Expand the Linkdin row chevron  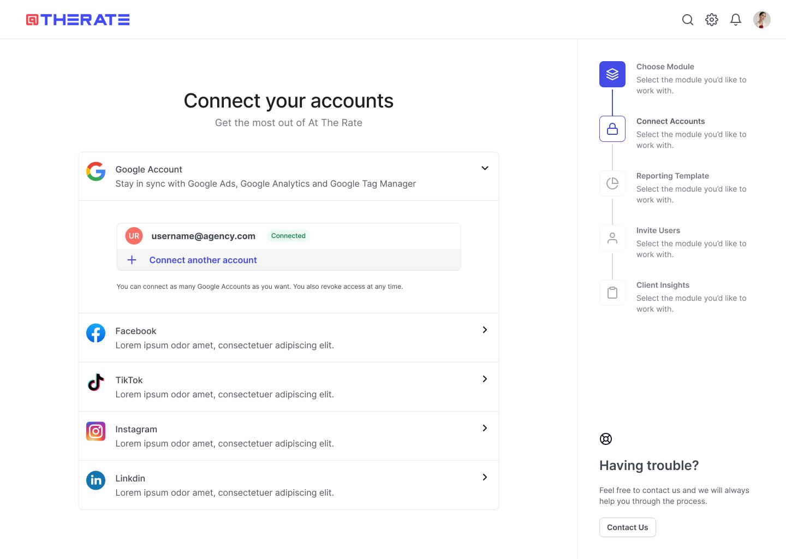[x=485, y=477]
